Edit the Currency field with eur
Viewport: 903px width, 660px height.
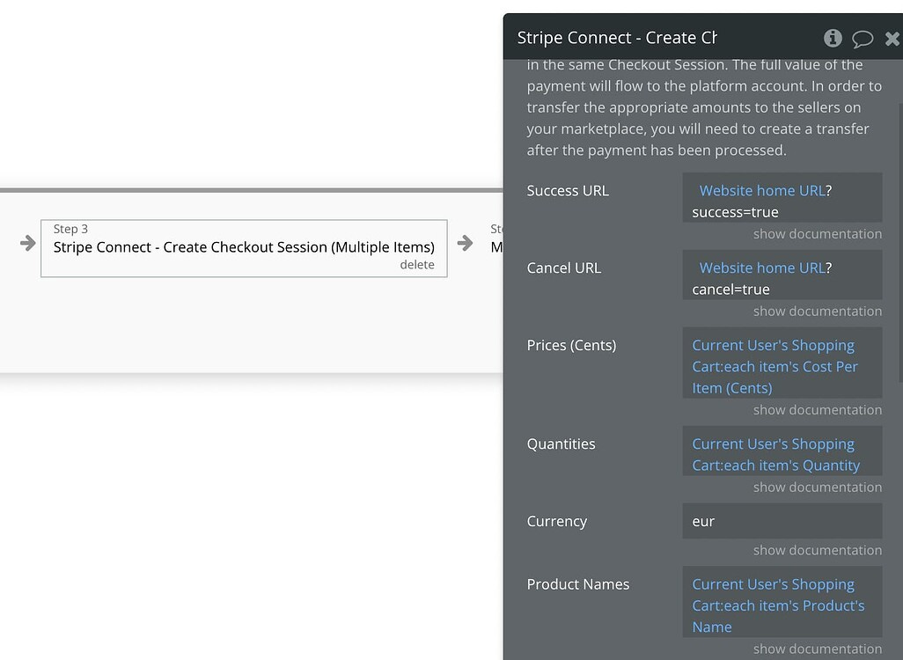[x=782, y=521]
